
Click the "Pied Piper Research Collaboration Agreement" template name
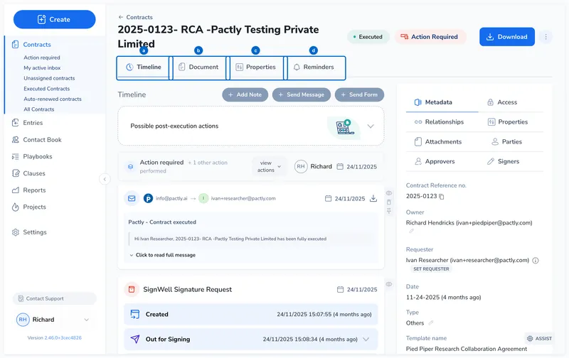[x=467, y=349]
